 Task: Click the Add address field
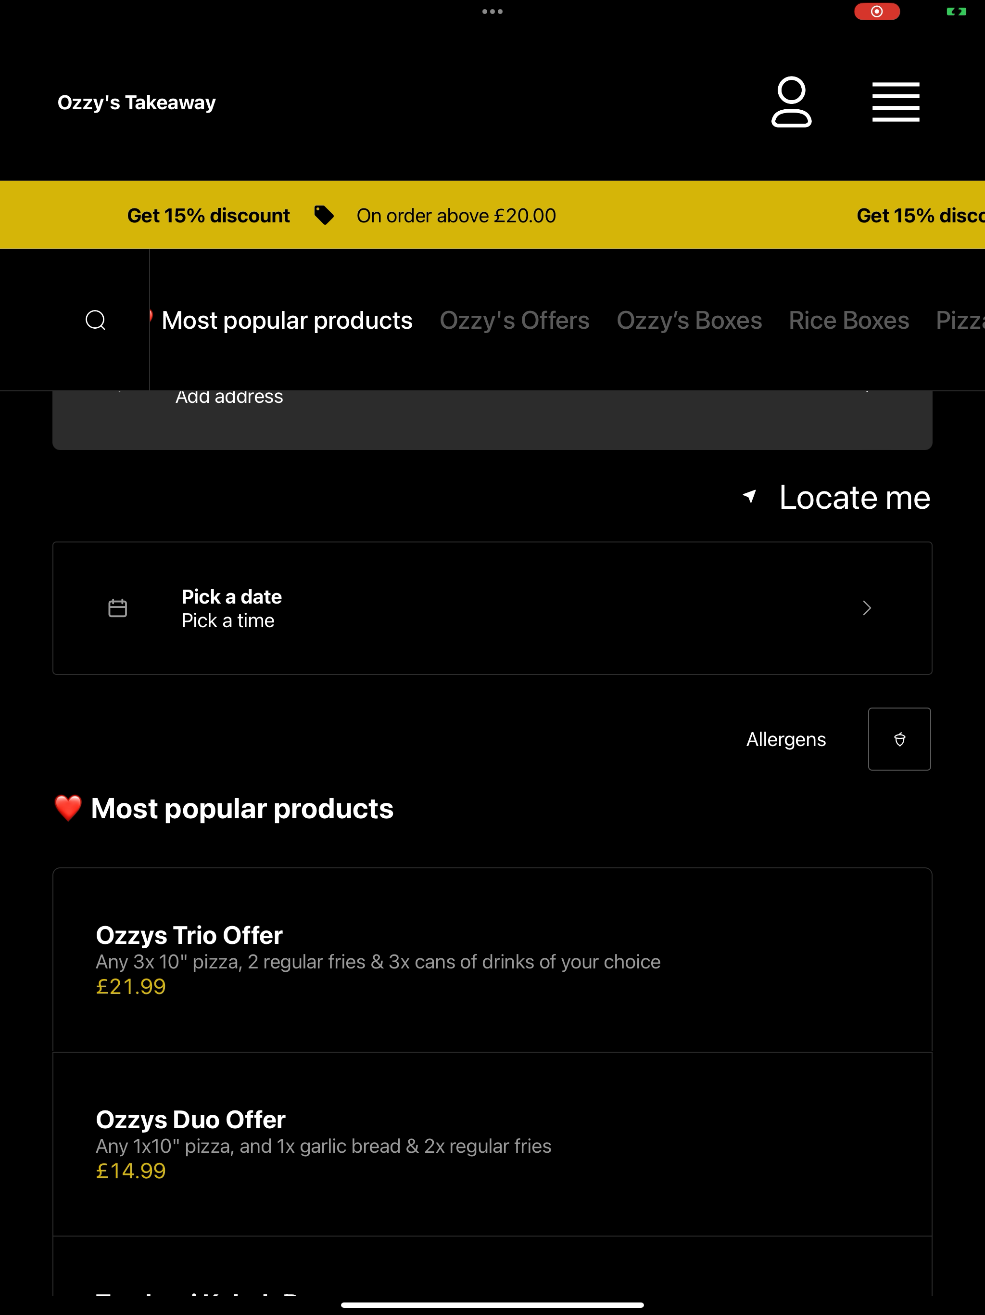(x=492, y=419)
